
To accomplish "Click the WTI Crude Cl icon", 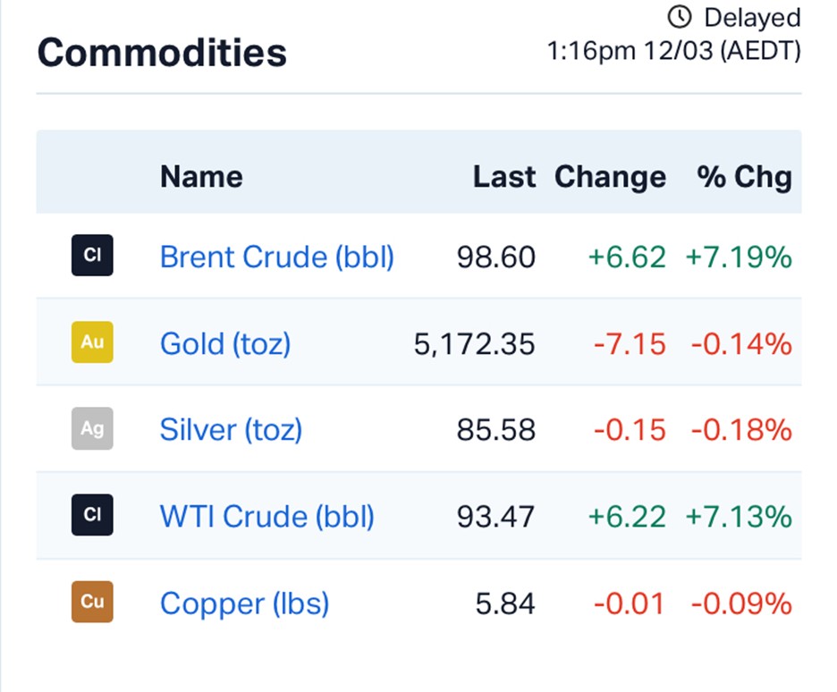I will click(x=92, y=515).
